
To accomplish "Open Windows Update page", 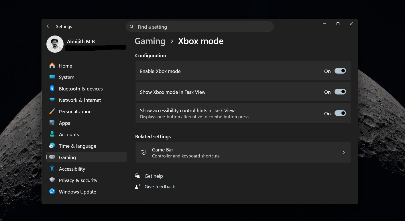I will click(86, 192).
